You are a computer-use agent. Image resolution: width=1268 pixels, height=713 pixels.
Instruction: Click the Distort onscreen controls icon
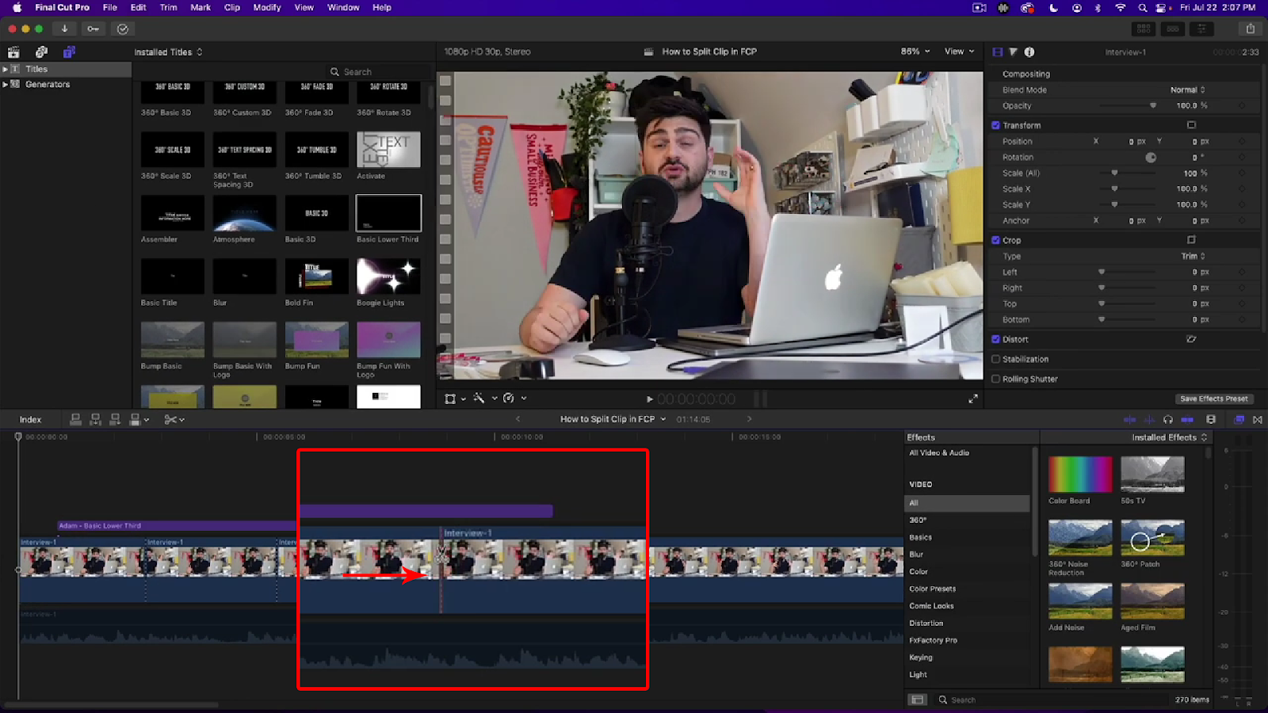(x=1191, y=339)
